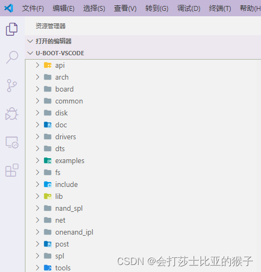This screenshot has height=272, width=261.
Task: Click the tools folder icon
Action: point(48,268)
